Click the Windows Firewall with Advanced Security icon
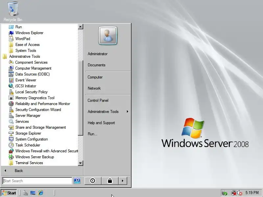This screenshot has width=263, height=197. coord(11,151)
